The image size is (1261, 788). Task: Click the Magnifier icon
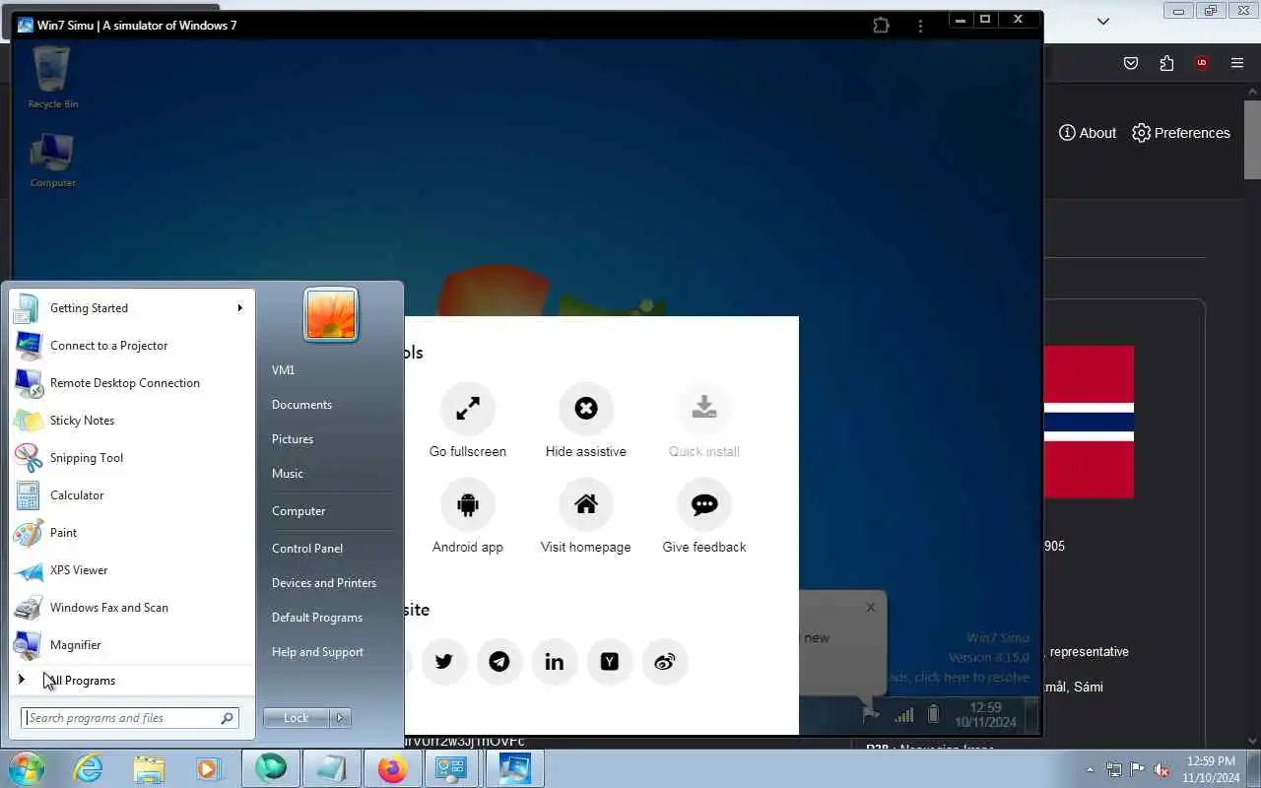click(28, 645)
